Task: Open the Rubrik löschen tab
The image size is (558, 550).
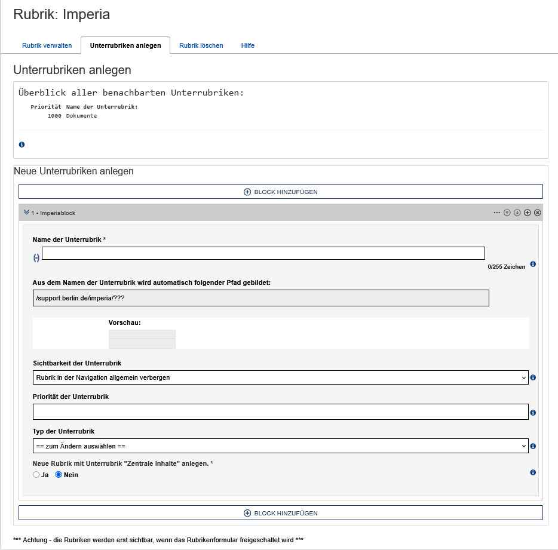Action: tap(201, 45)
